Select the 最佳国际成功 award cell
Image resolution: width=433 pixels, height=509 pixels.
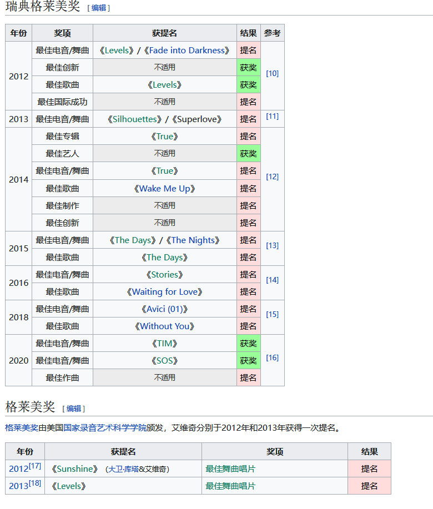pos(62,102)
